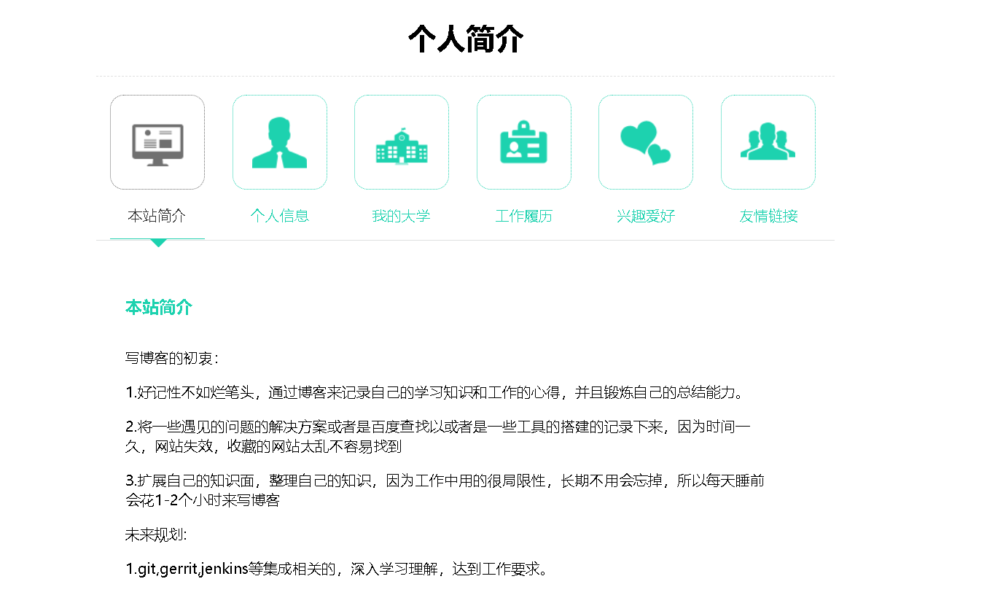Open the 我的大学 tab label
The height and width of the screenshot is (595, 1003).
coord(402,216)
